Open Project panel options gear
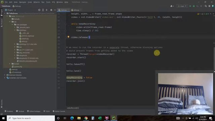The height and width of the screenshot is (121, 215). [51, 10]
